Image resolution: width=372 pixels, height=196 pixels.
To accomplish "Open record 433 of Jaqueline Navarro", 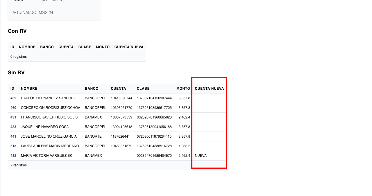I will (13, 127).
